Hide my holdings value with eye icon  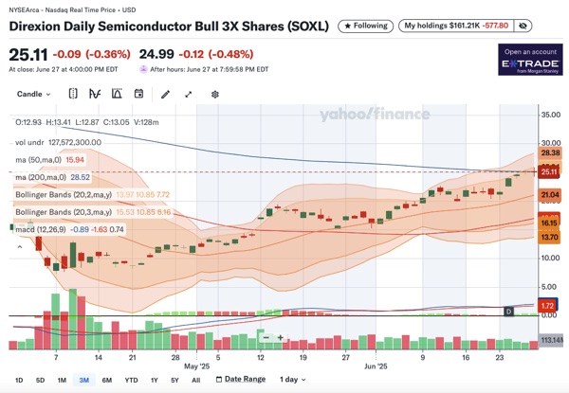(552, 26)
